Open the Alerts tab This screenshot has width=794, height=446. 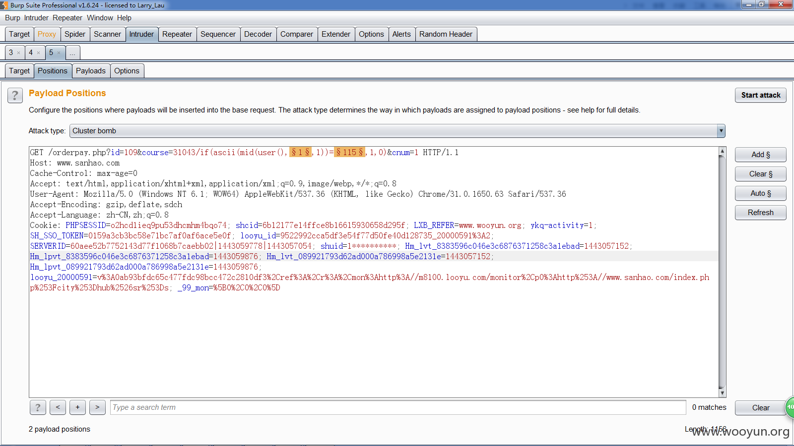tap(401, 34)
